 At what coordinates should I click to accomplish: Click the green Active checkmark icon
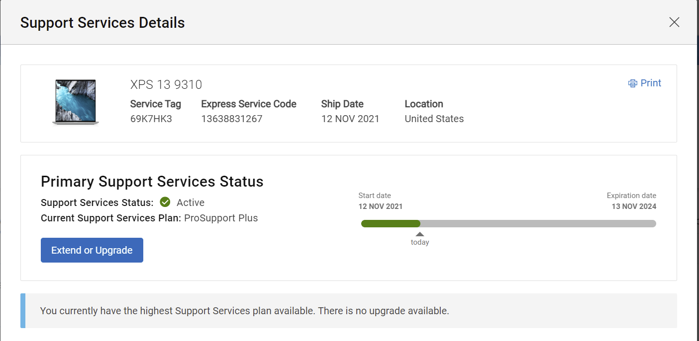[x=165, y=203]
